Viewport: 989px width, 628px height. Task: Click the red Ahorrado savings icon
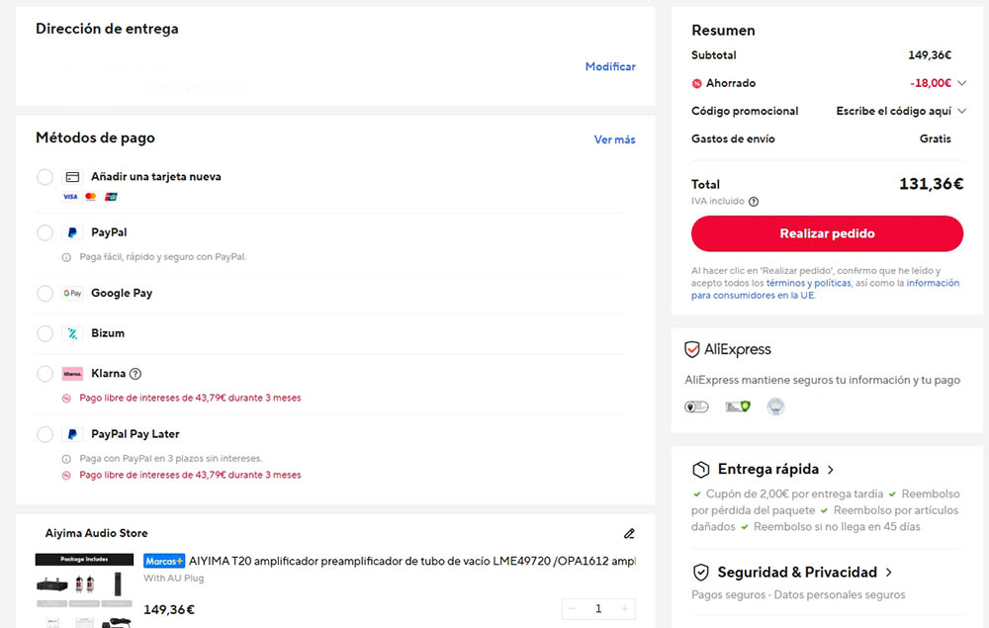(697, 83)
